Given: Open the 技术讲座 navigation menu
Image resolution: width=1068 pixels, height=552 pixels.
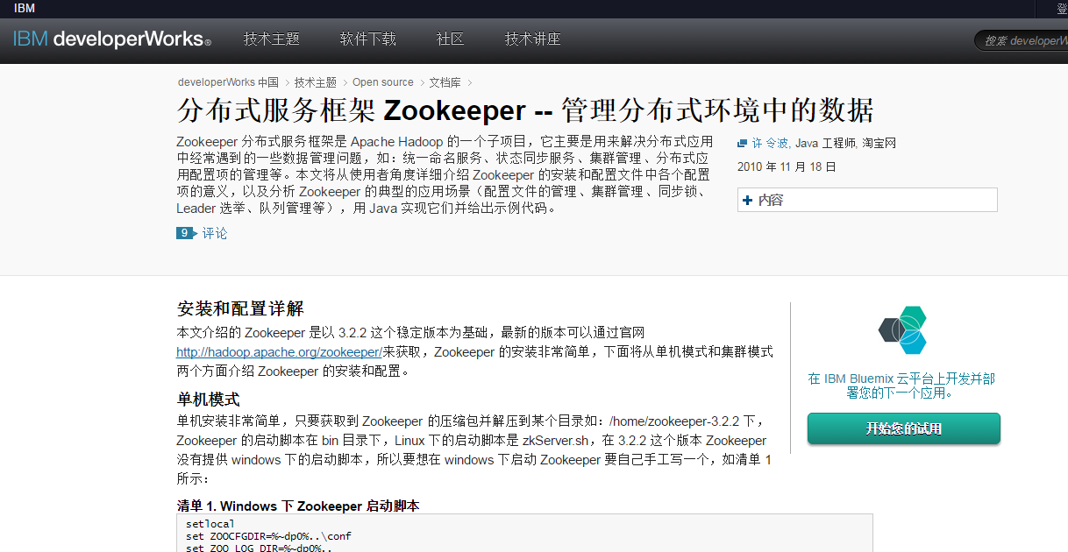Looking at the screenshot, I should 532,39.
